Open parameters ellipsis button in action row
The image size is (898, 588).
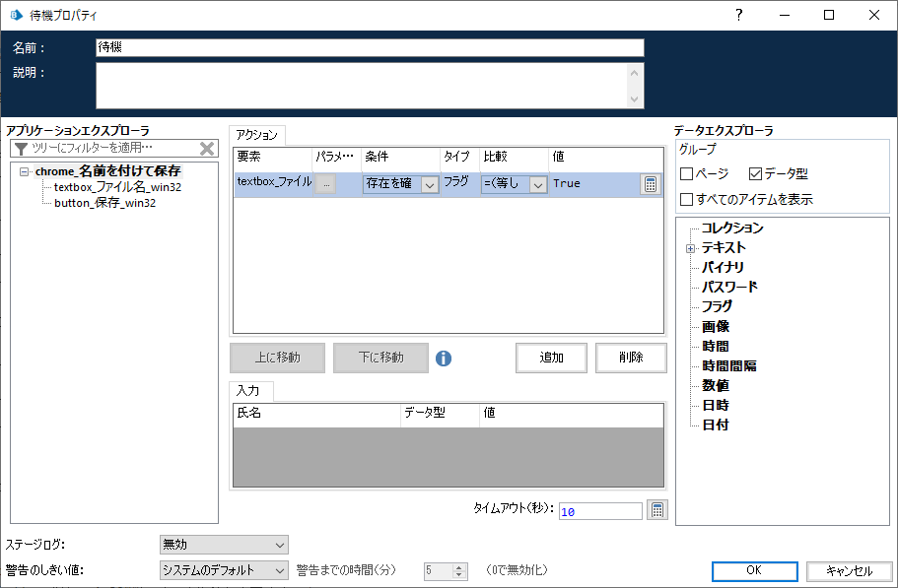(x=325, y=184)
